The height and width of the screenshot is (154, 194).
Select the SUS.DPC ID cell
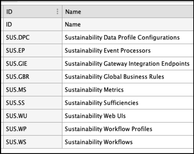point(33,37)
